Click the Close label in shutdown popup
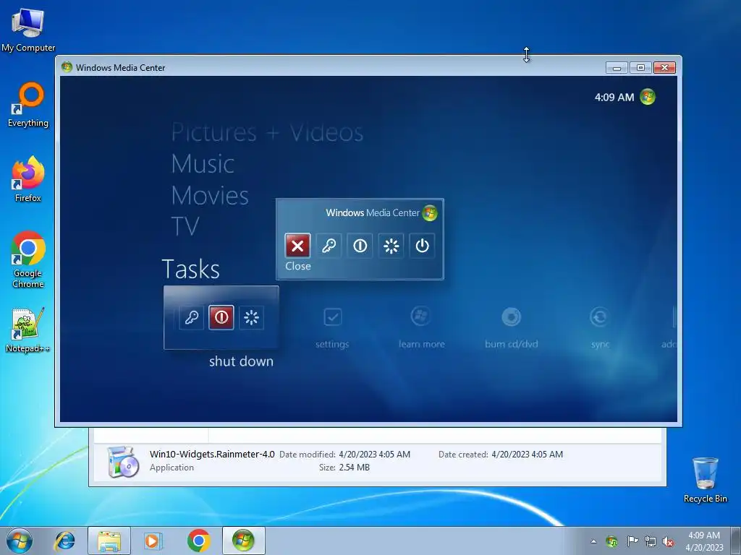Screen dimensions: 741x555 (298, 266)
